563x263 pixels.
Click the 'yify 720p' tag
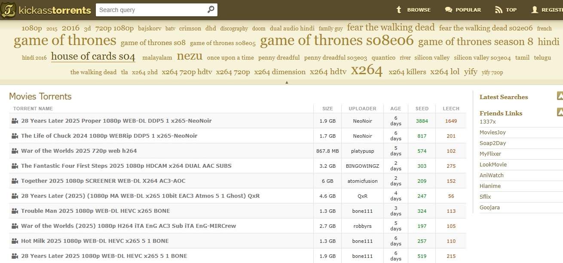click(492, 72)
